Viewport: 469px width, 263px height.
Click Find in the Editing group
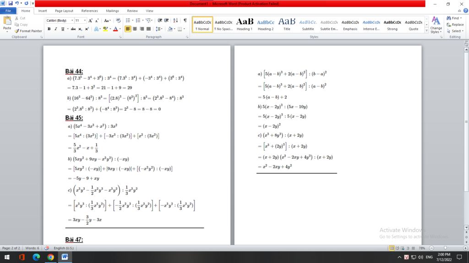454,18
